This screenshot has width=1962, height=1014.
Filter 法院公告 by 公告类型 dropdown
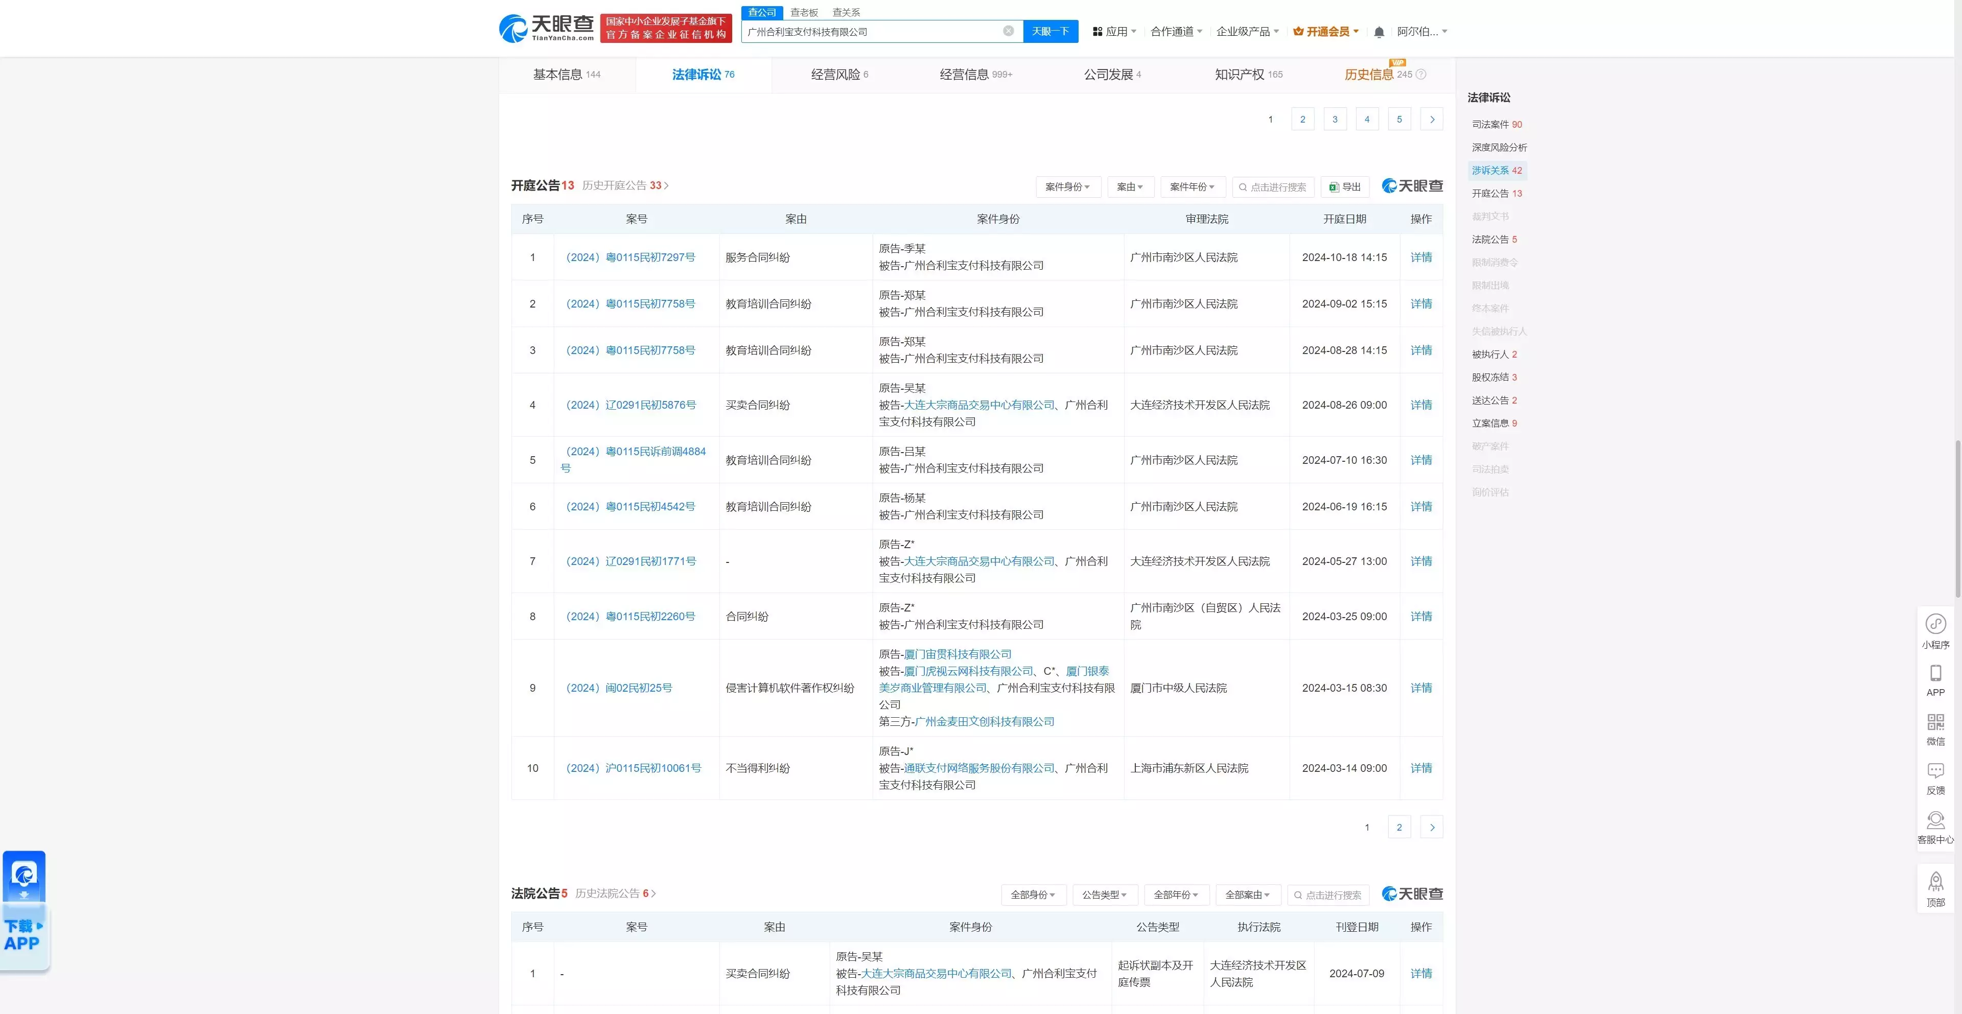1104,895
